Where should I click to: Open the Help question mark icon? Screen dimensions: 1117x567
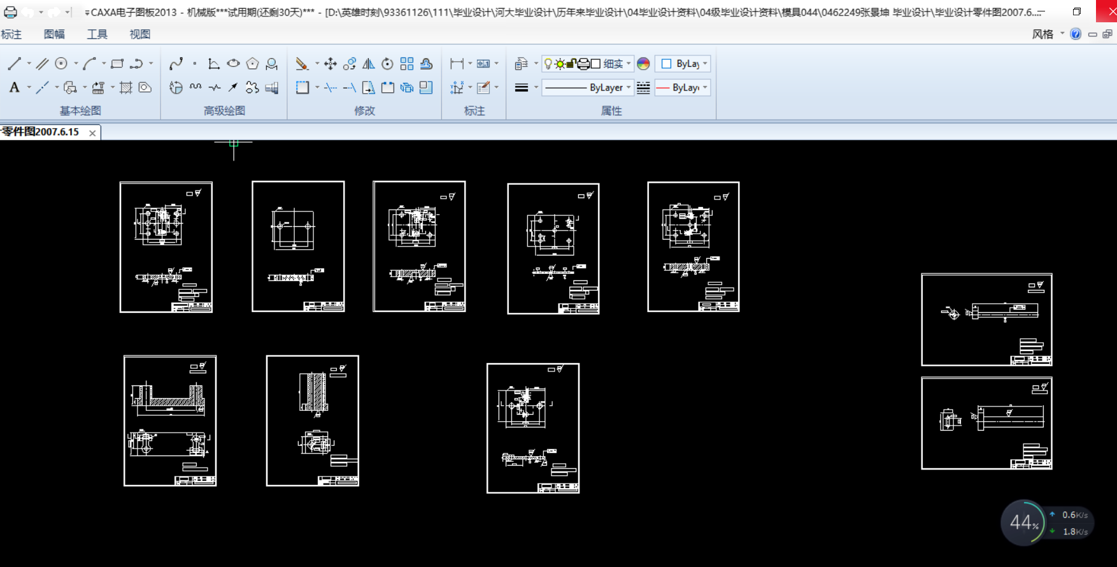(1076, 34)
